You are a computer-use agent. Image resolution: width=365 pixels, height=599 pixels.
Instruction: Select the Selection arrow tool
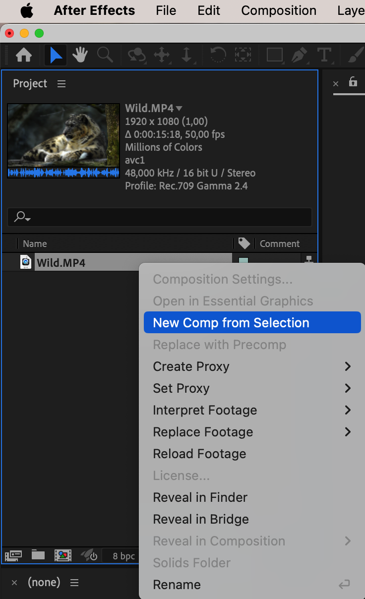[x=56, y=55]
